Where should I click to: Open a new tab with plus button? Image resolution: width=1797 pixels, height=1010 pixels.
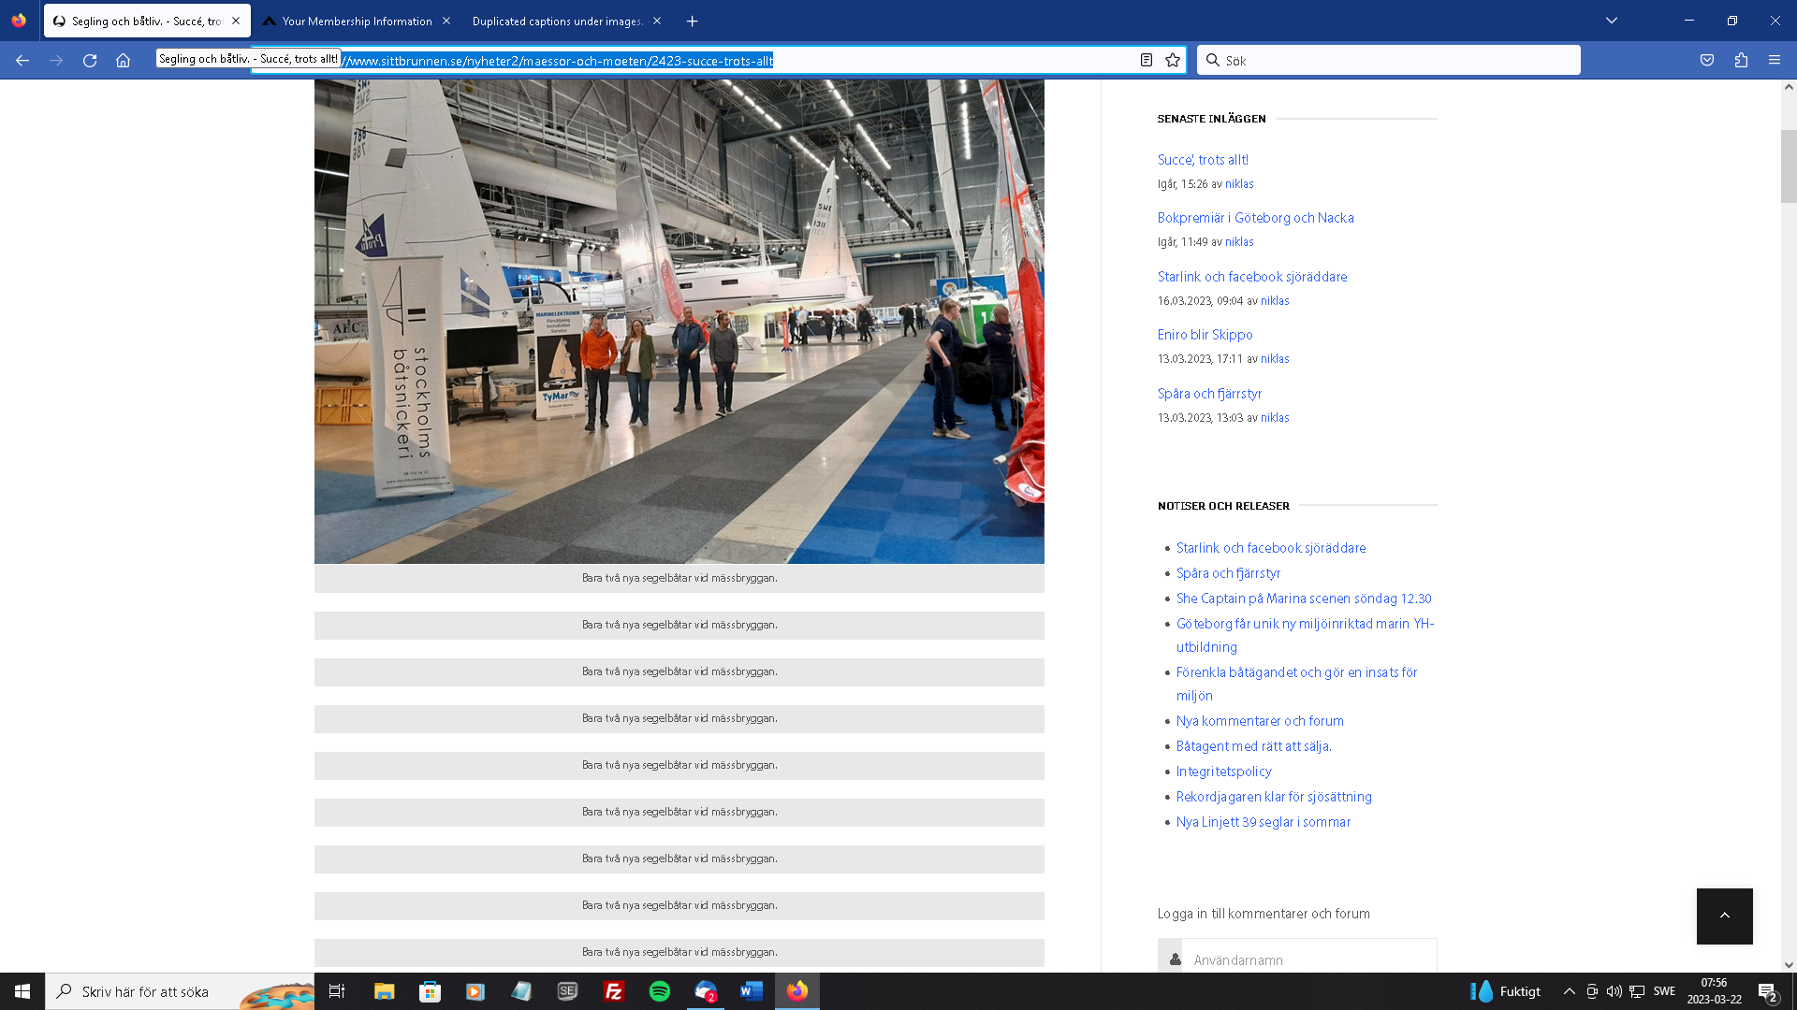(x=692, y=21)
